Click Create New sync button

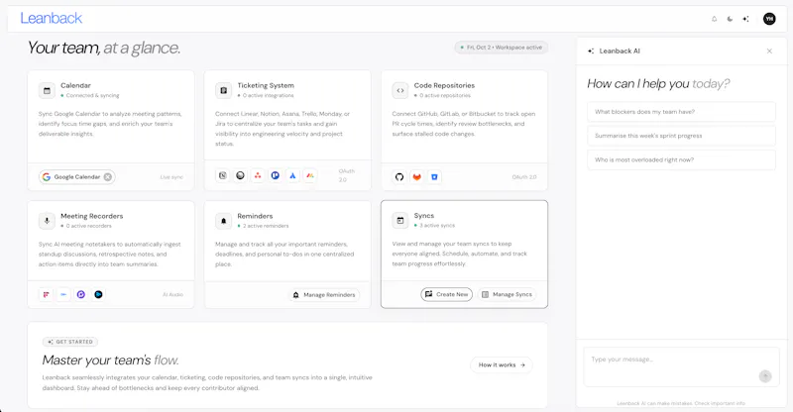point(447,294)
